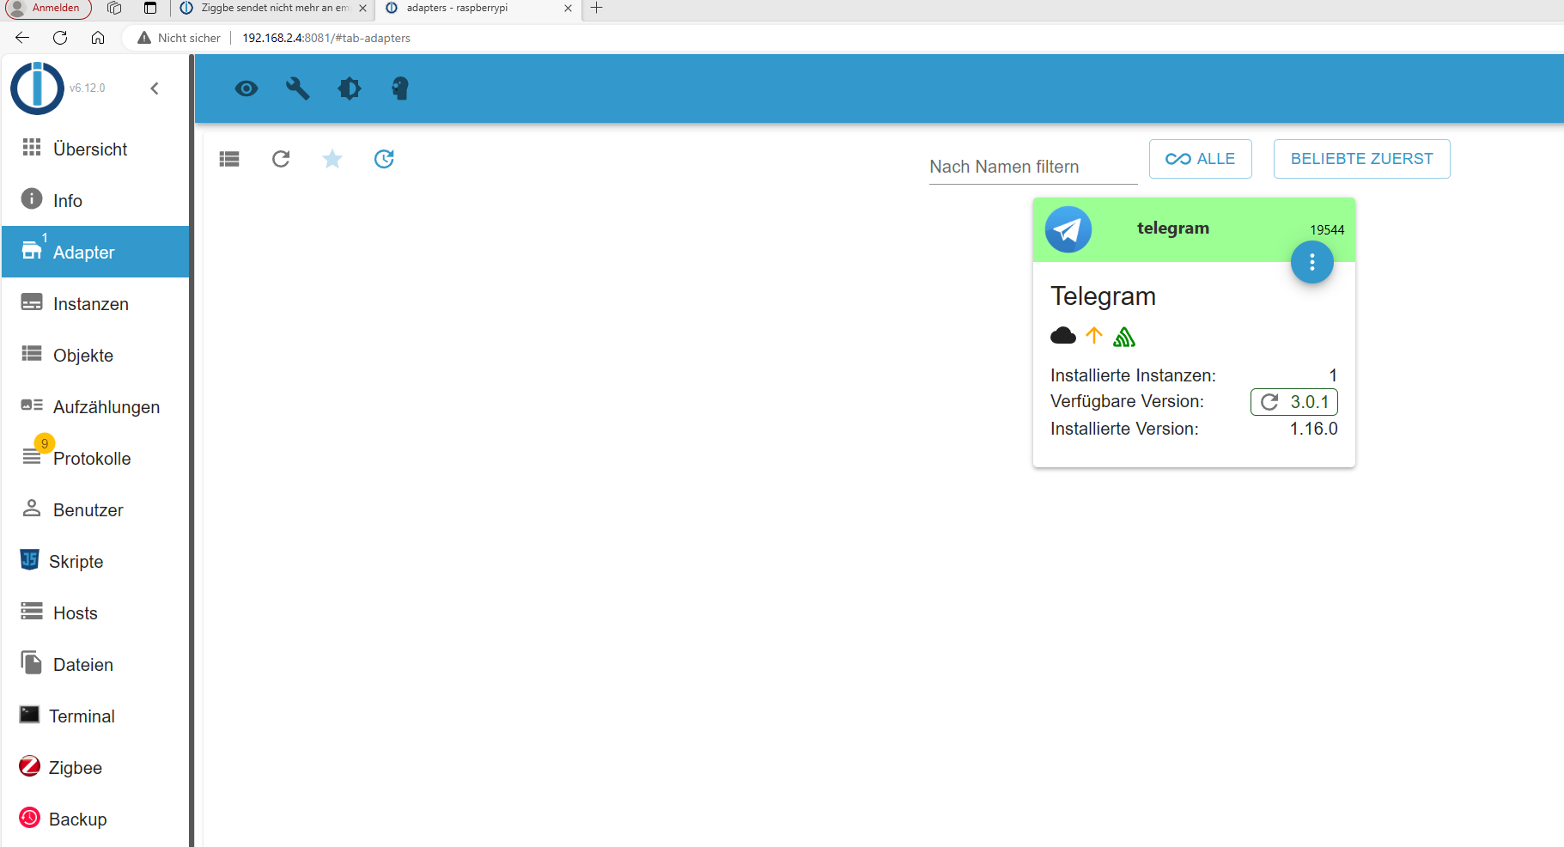1564x847 pixels.
Task: Open the Zigbee tab in sidebar
Action: pos(95,767)
